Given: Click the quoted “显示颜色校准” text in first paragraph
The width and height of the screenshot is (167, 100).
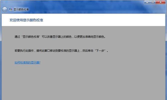Looking at the screenshot, I should pyautogui.click(x=31, y=37).
